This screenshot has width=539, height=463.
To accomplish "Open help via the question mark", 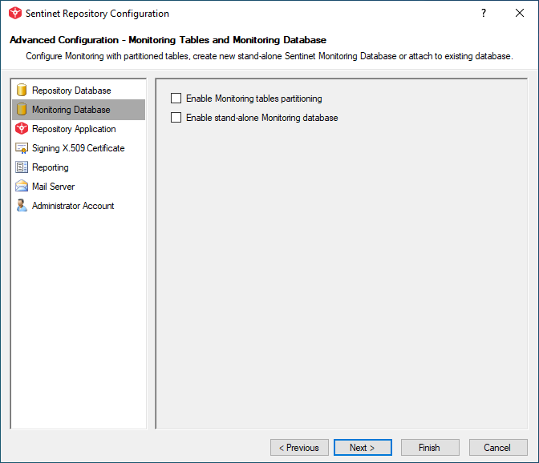I will point(484,13).
